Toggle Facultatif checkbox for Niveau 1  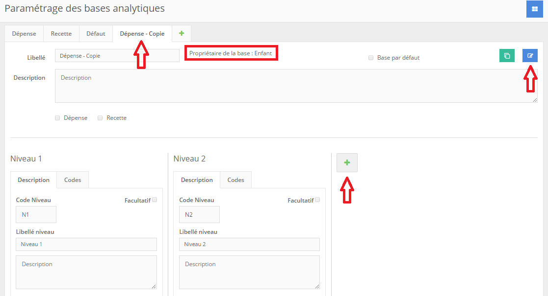(155, 200)
